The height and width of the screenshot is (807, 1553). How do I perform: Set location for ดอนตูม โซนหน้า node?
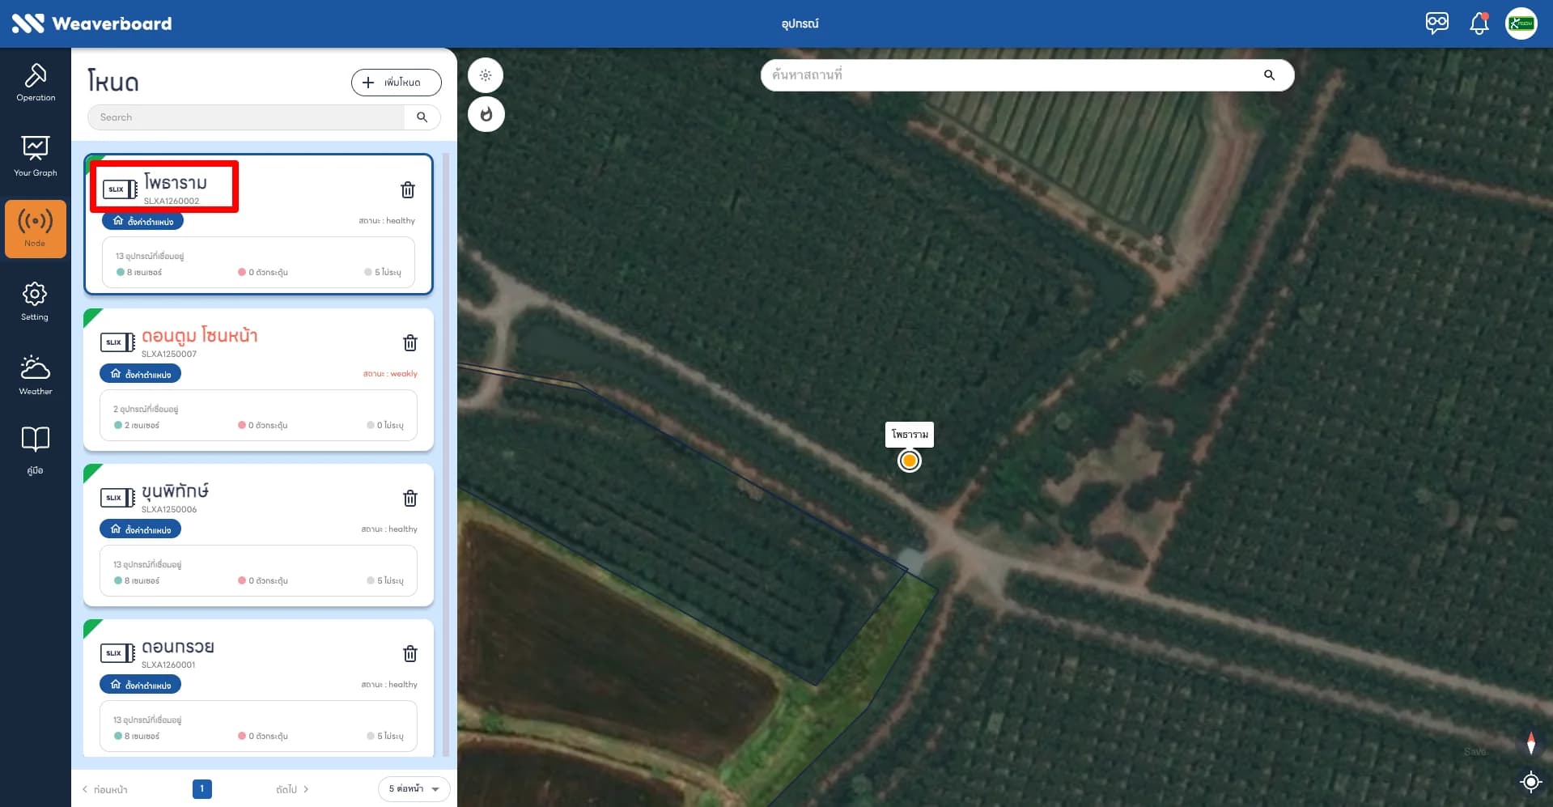[x=141, y=374]
